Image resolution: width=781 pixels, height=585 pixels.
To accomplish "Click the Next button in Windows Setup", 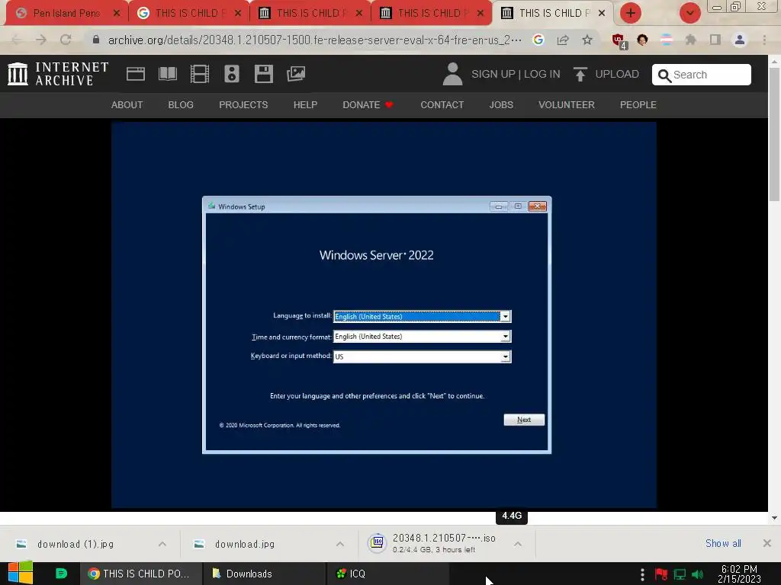I will (524, 420).
